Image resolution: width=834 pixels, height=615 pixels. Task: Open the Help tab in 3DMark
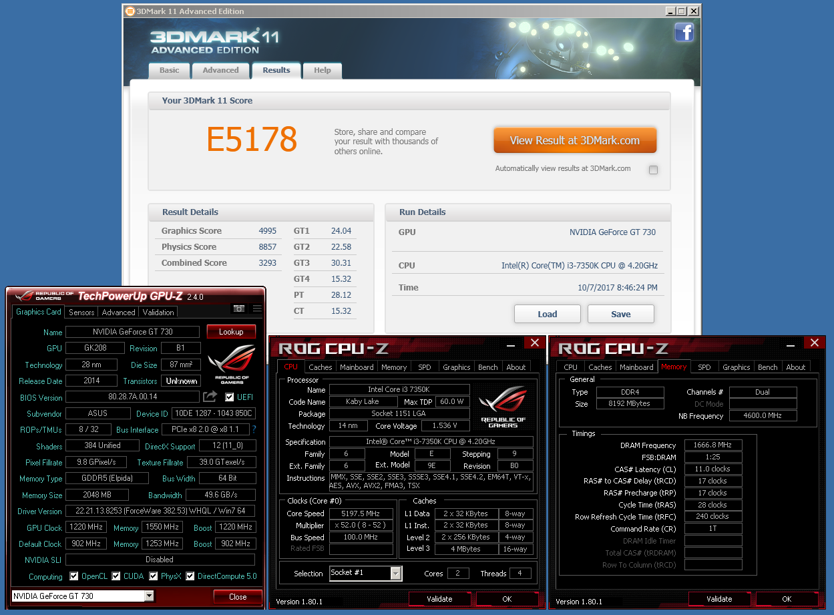pos(323,70)
